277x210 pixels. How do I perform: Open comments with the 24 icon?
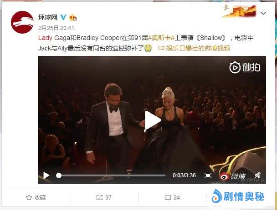point(172,197)
